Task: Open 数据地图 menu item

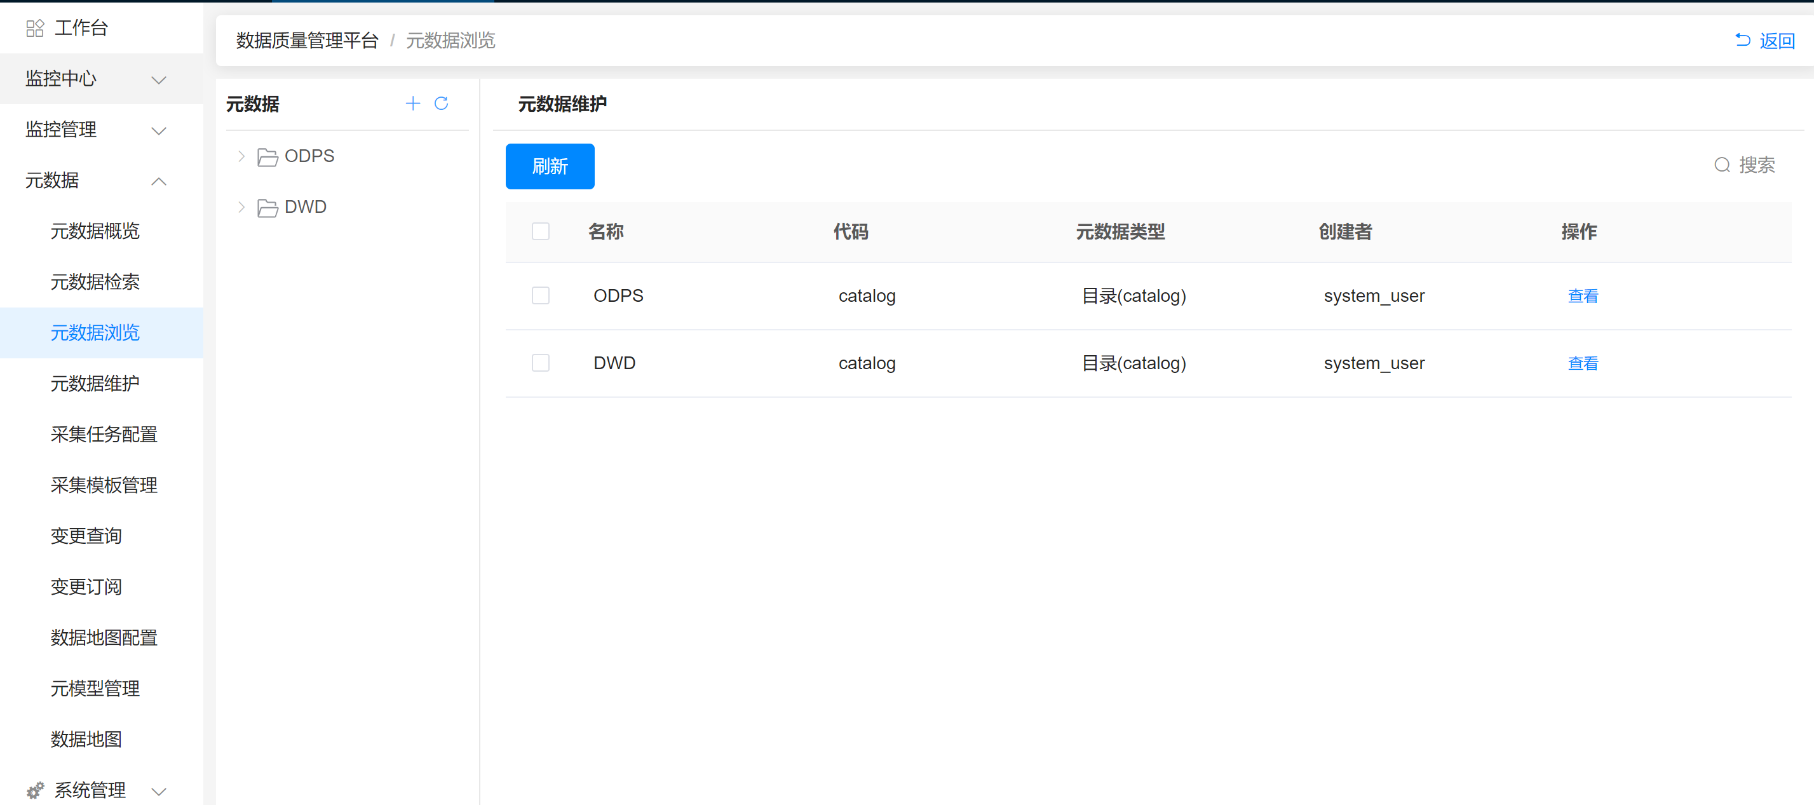Action: click(102, 739)
